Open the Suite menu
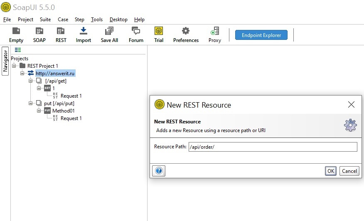The width and height of the screenshot is (364, 221). point(45,20)
